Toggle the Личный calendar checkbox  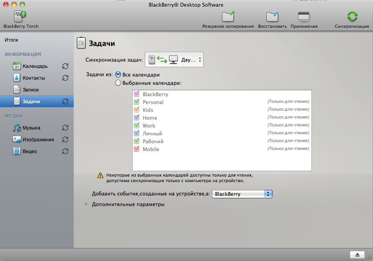coord(136,133)
